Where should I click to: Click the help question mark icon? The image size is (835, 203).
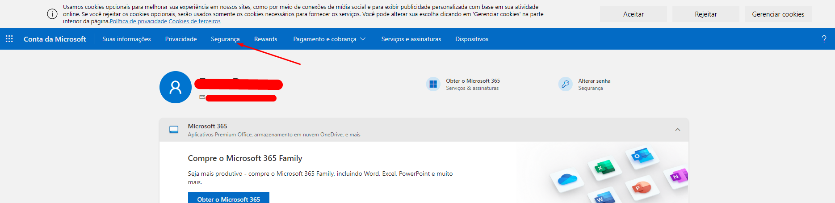coord(824,39)
